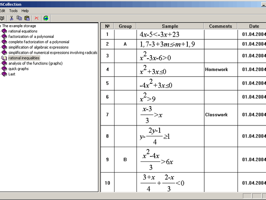This screenshot has width=266, height=200.
Task: Click book icon beside quick graphs
Action: tap(4, 69)
